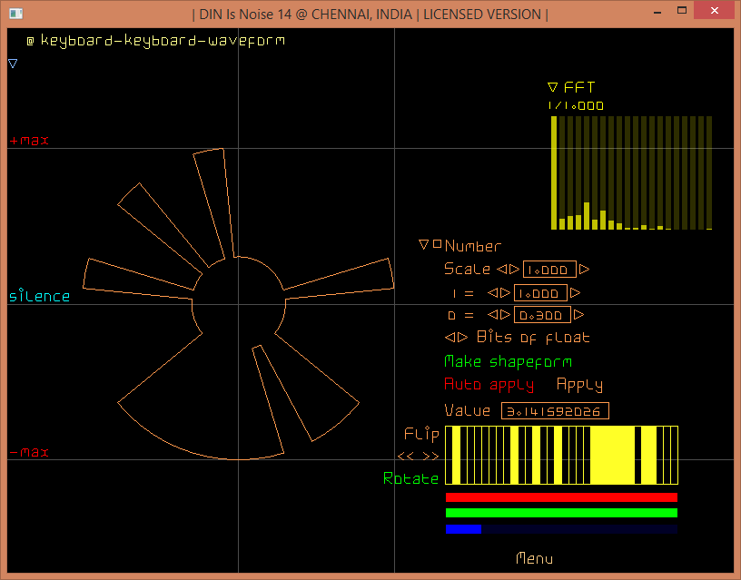Click the Number panel label
Viewport: 741px width, 580px height.
[x=472, y=246]
